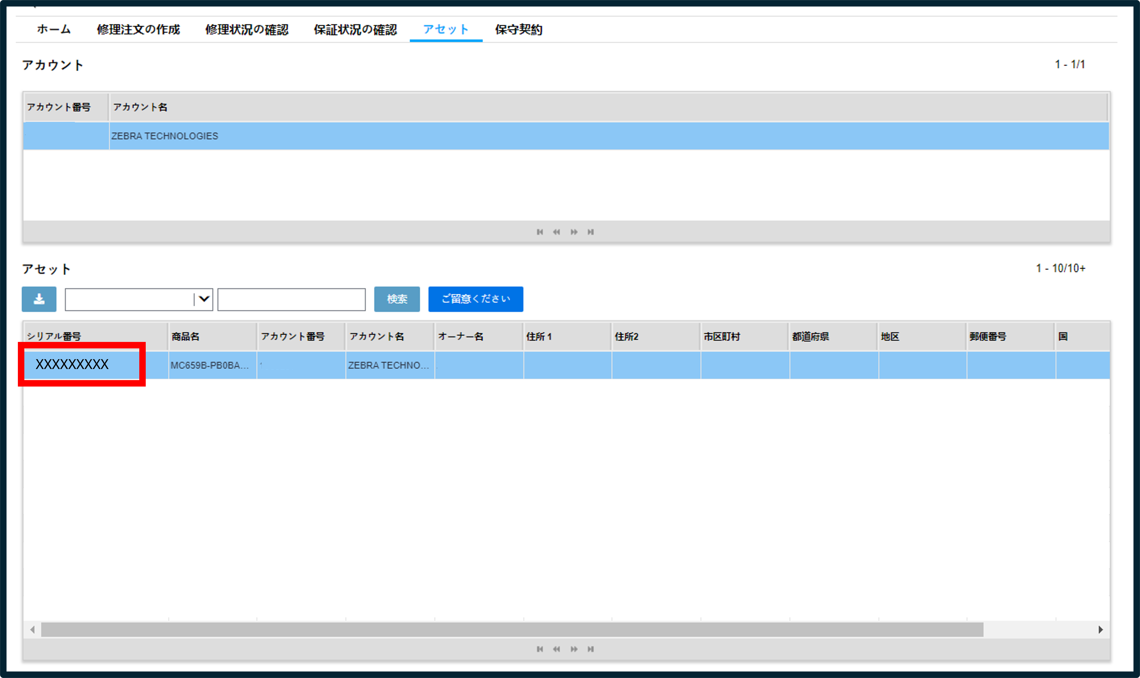
Task: Open the search field dropdown arrow
Action: pyautogui.click(x=204, y=299)
